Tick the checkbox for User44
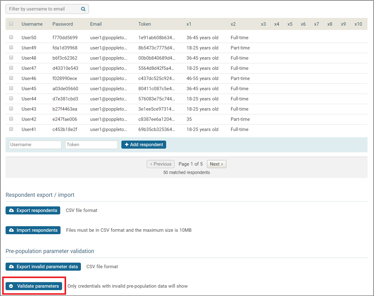This screenshot has width=374, height=296. coord(11,98)
